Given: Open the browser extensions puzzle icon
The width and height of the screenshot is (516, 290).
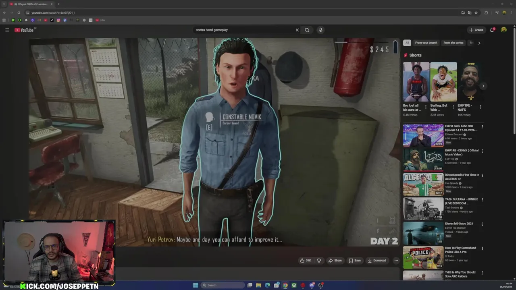Looking at the screenshot, I should pyautogui.click(x=487, y=12).
